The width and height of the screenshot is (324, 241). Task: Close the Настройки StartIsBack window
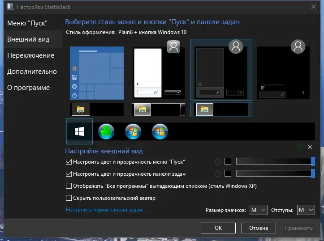[313, 7]
